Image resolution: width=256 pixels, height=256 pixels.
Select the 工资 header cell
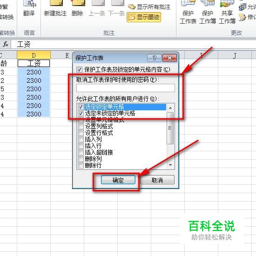tap(34, 63)
